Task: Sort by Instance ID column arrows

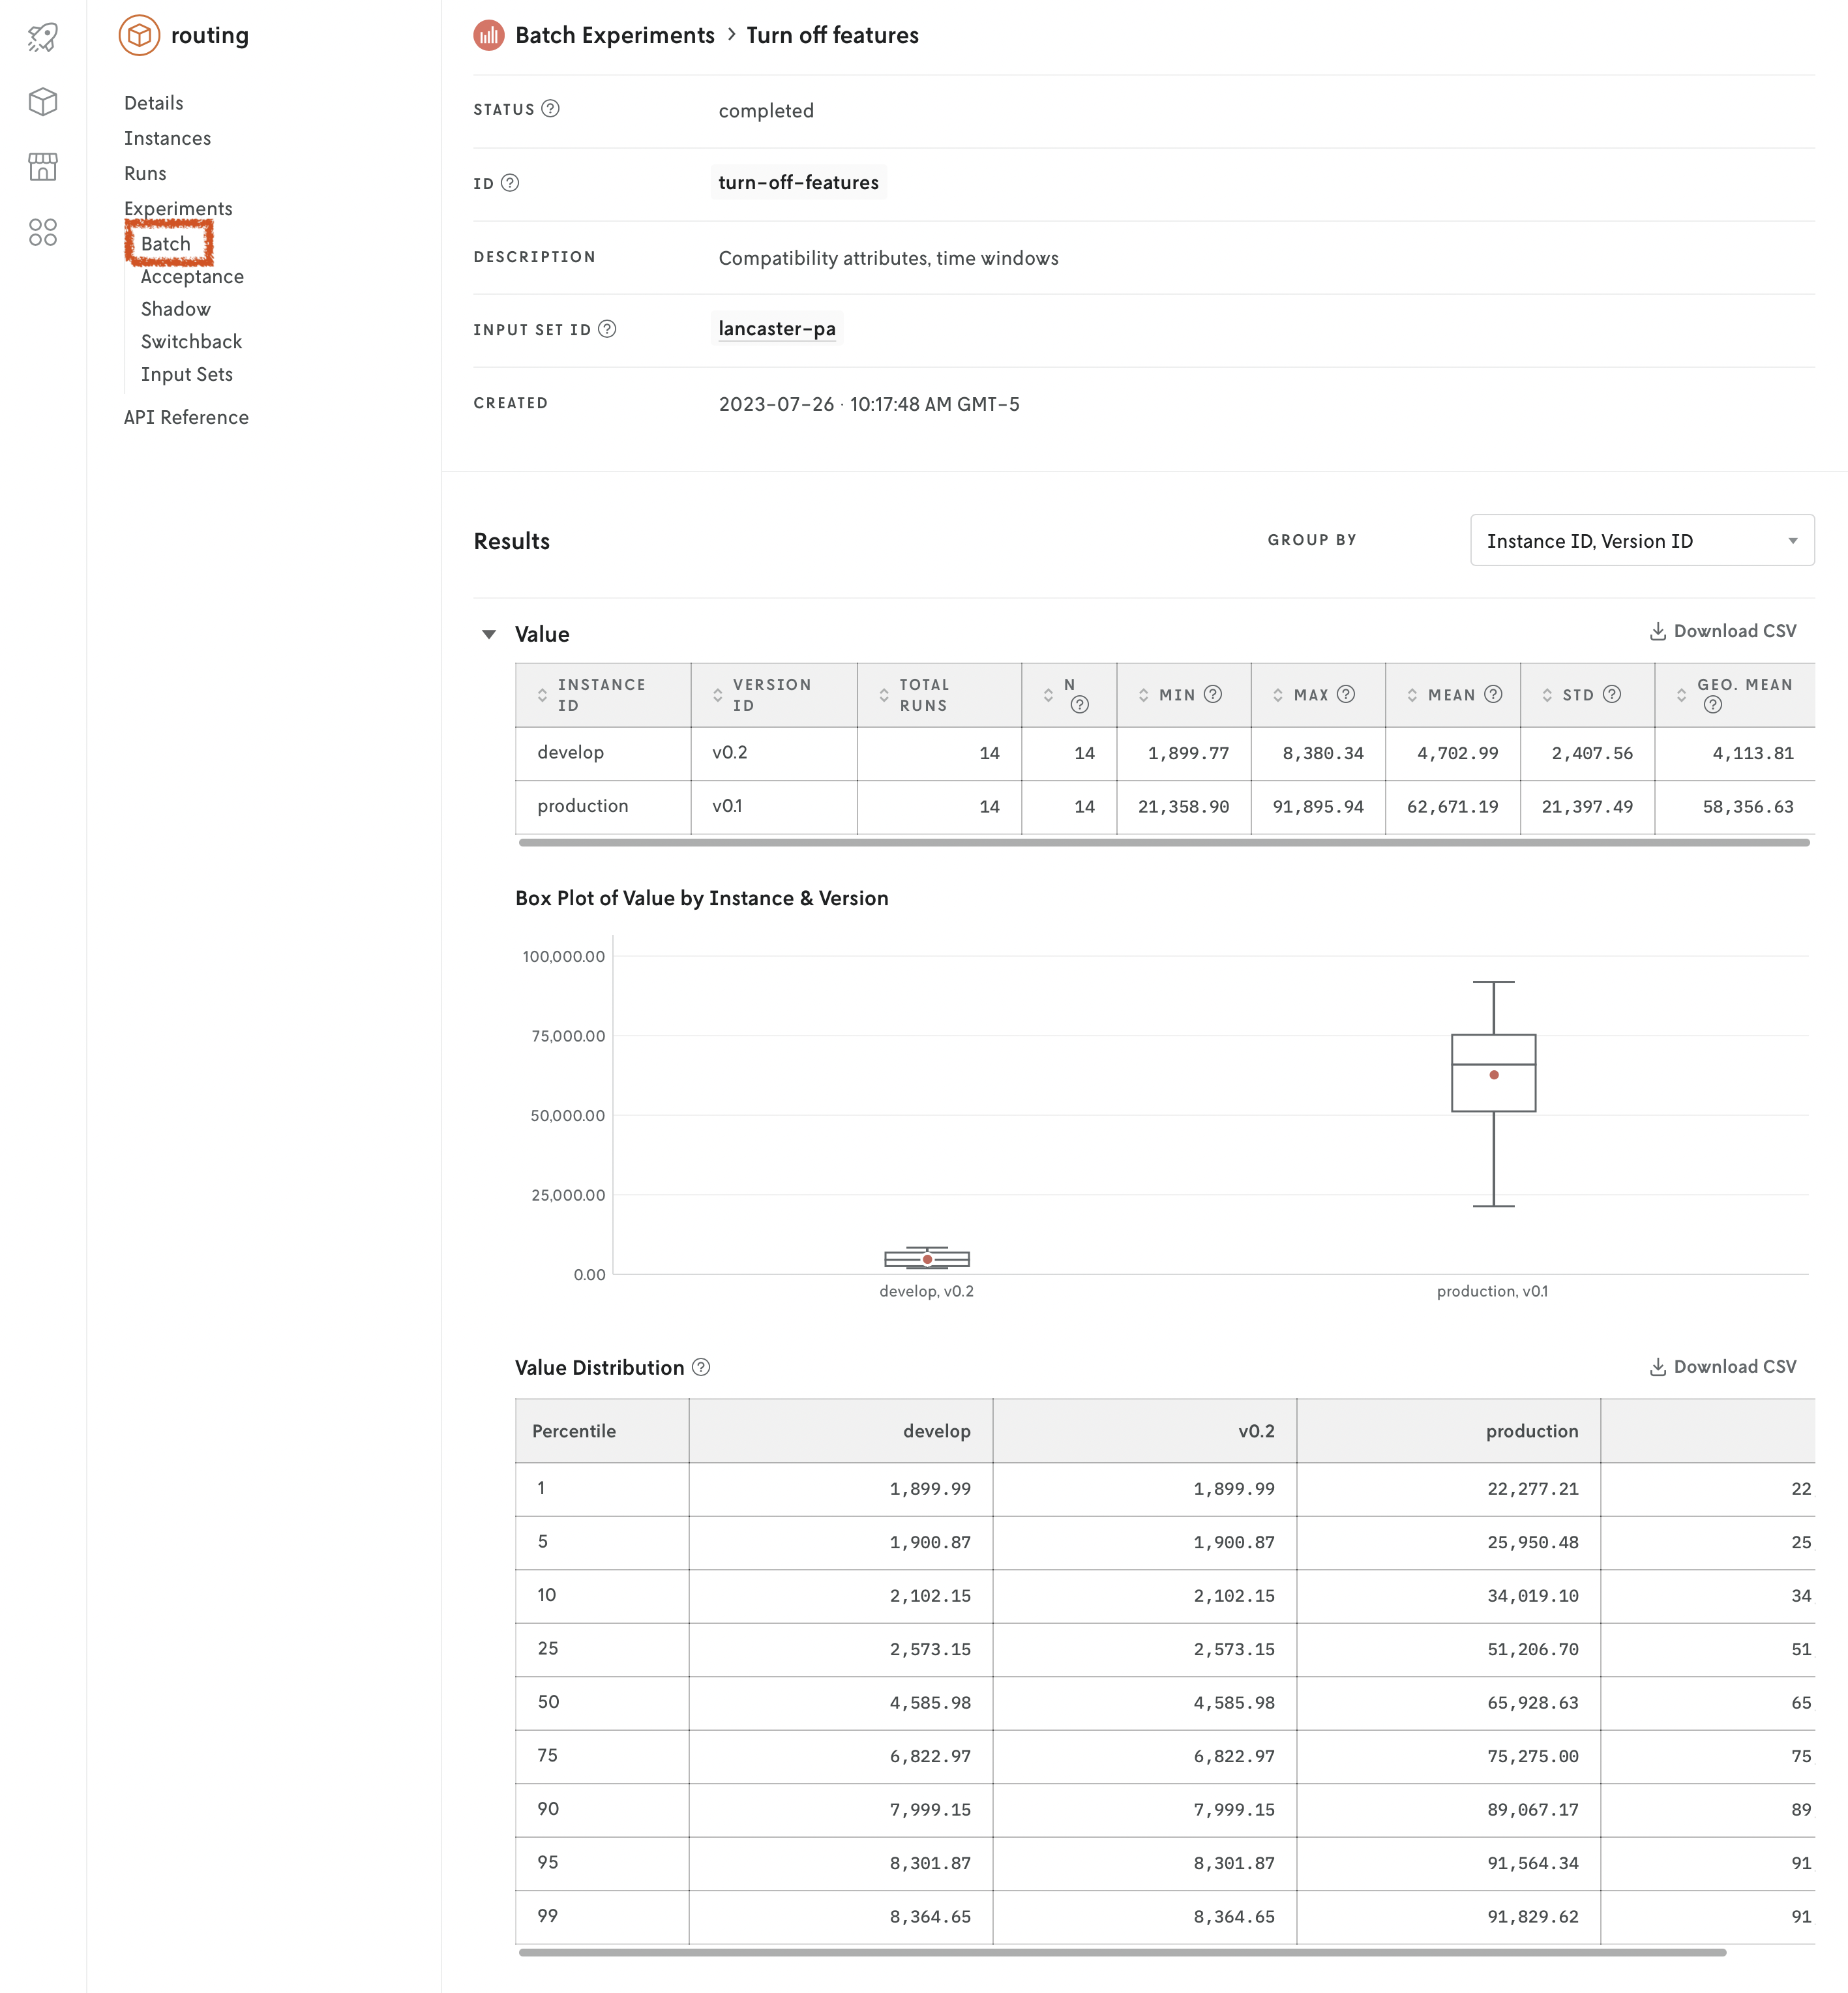Action: (542, 694)
